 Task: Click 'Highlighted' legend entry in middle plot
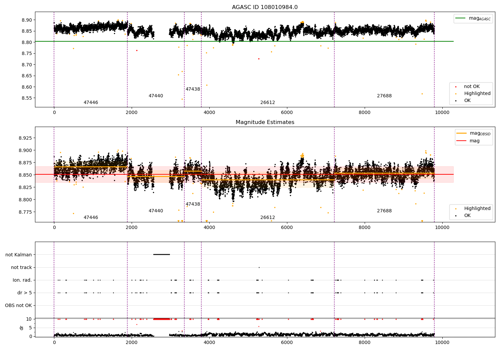(x=473, y=209)
